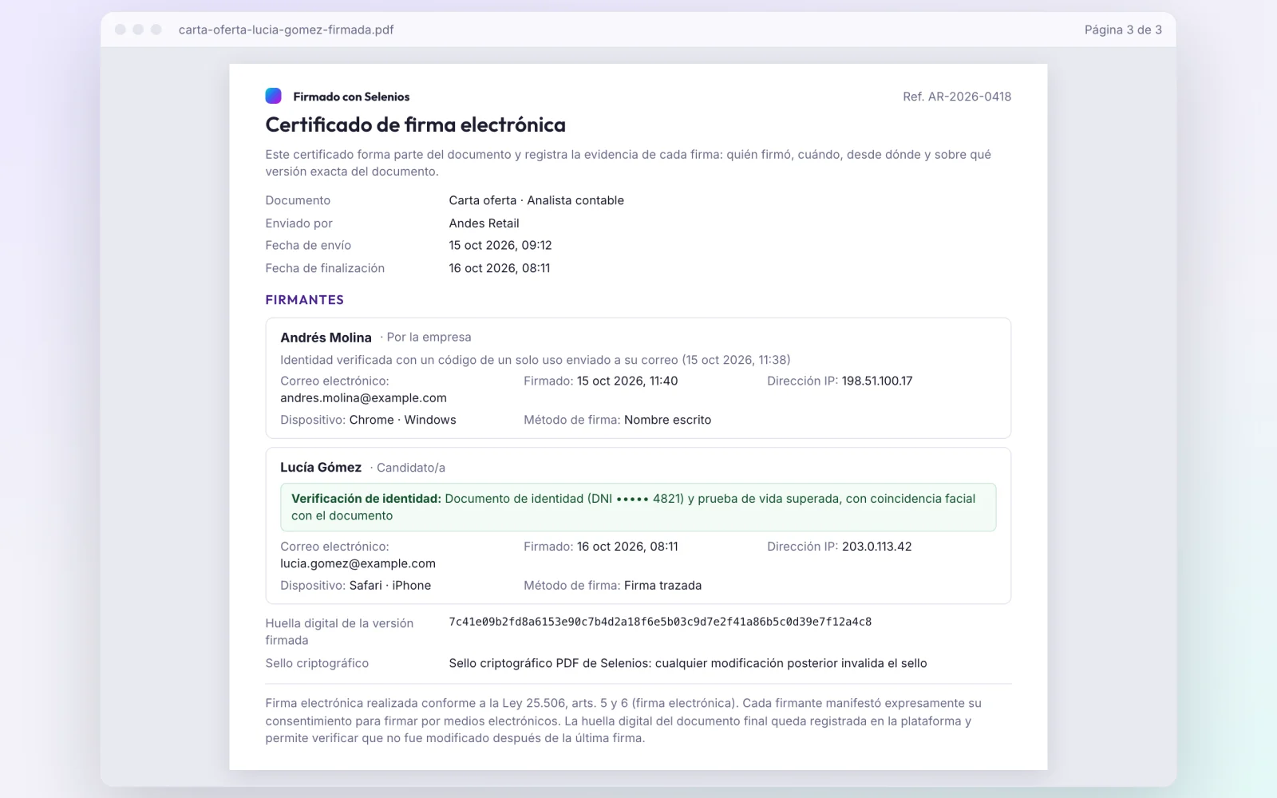
Task: Click the heading 'Certificado de firma electrónica'
Action: click(x=415, y=124)
